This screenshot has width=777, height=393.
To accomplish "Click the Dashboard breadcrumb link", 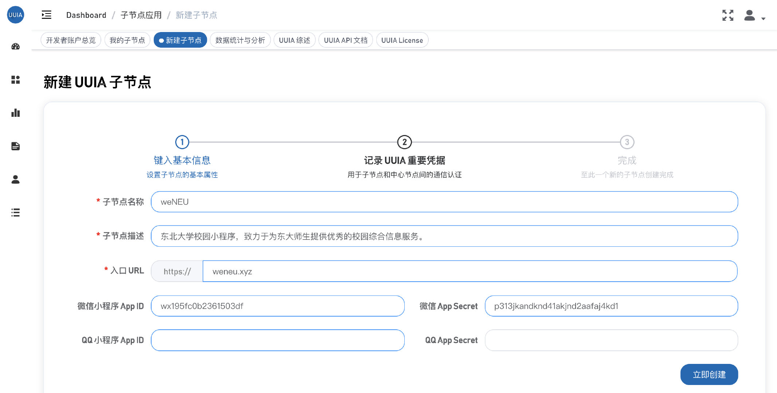I will [x=86, y=15].
